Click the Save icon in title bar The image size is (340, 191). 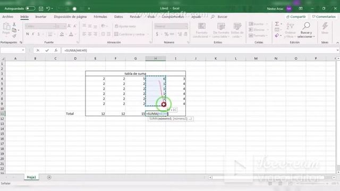[x=41, y=8]
